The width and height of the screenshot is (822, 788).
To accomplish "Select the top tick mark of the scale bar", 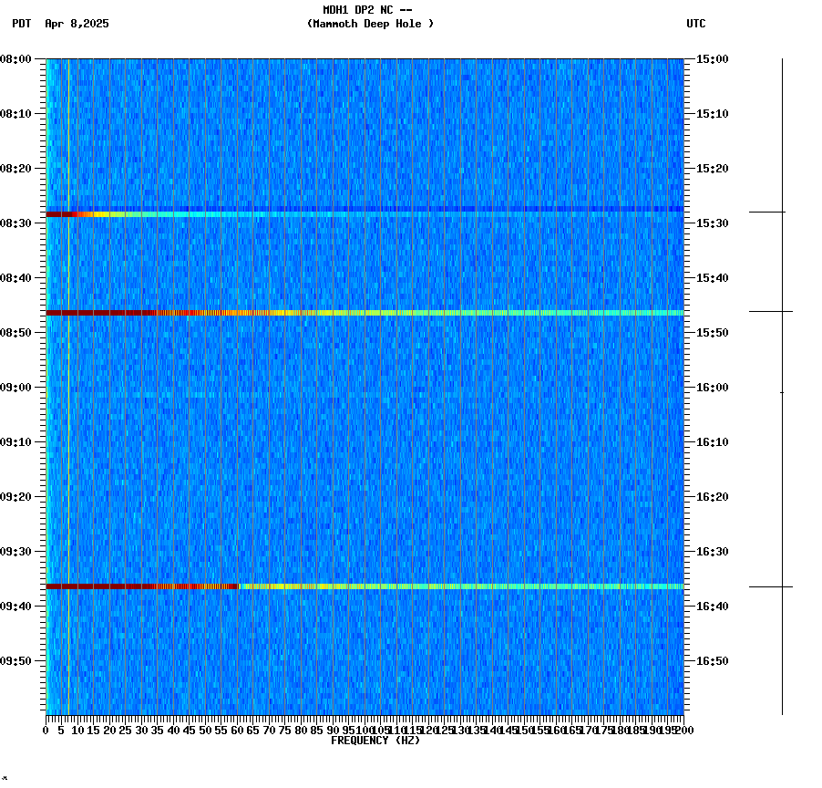I will 782,60.
